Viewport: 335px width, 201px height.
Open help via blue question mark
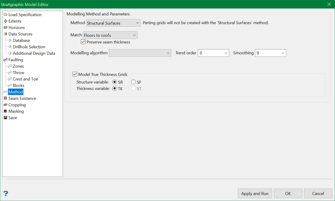6,194
